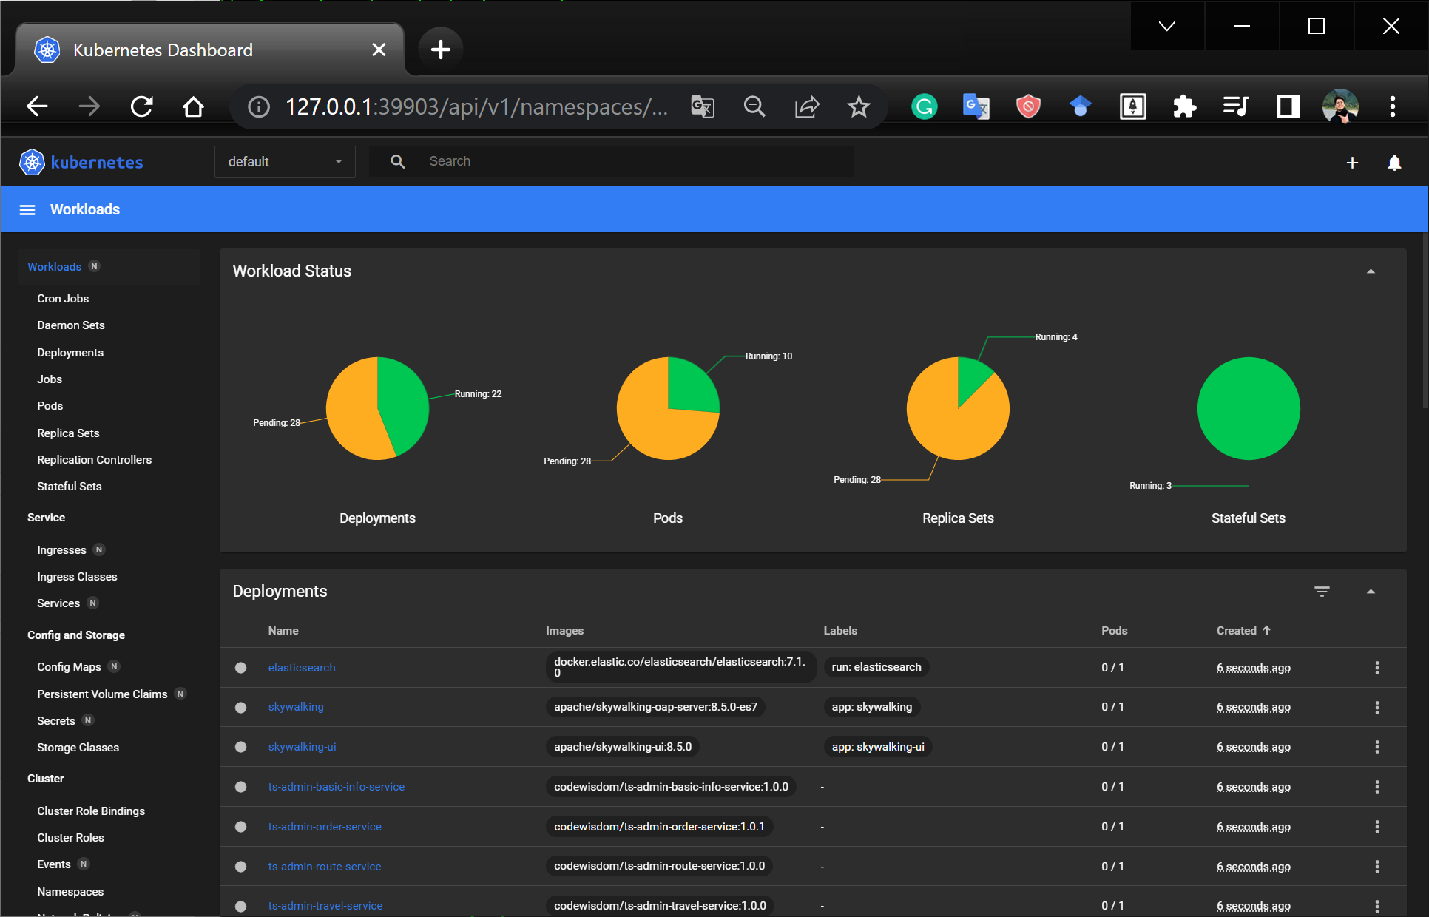Open notifications via the bell icon
The height and width of the screenshot is (917, 1429).
tap(1395, 163)
